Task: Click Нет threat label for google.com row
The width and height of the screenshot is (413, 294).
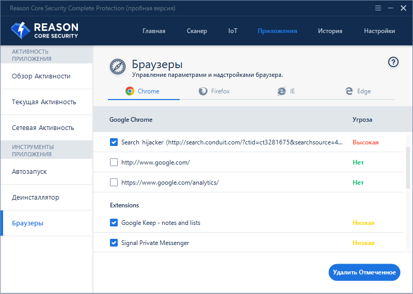Action: (358, 162)
